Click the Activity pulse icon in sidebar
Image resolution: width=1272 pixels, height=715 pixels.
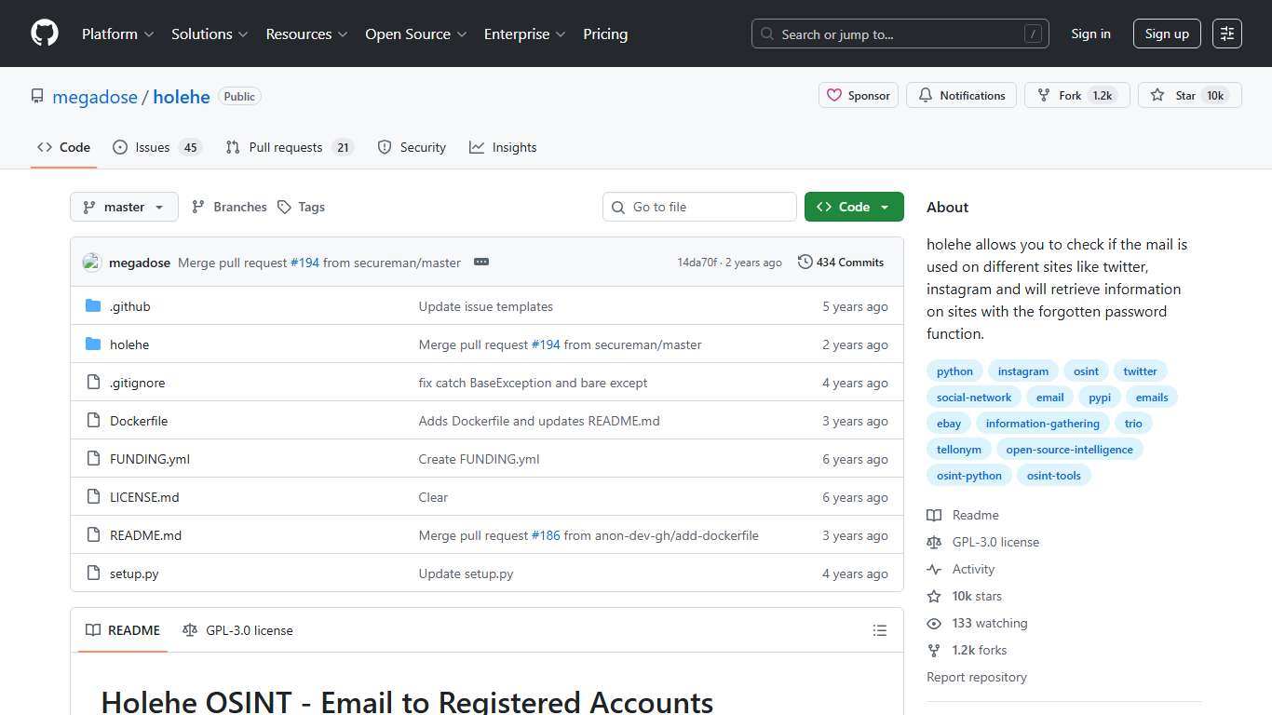pos(934,569)
